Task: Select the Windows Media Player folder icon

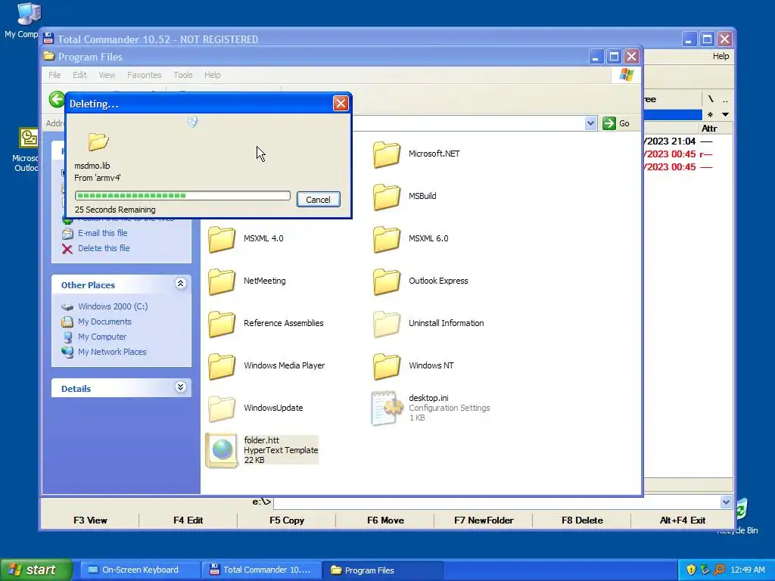Action: [x=222, y=367]
